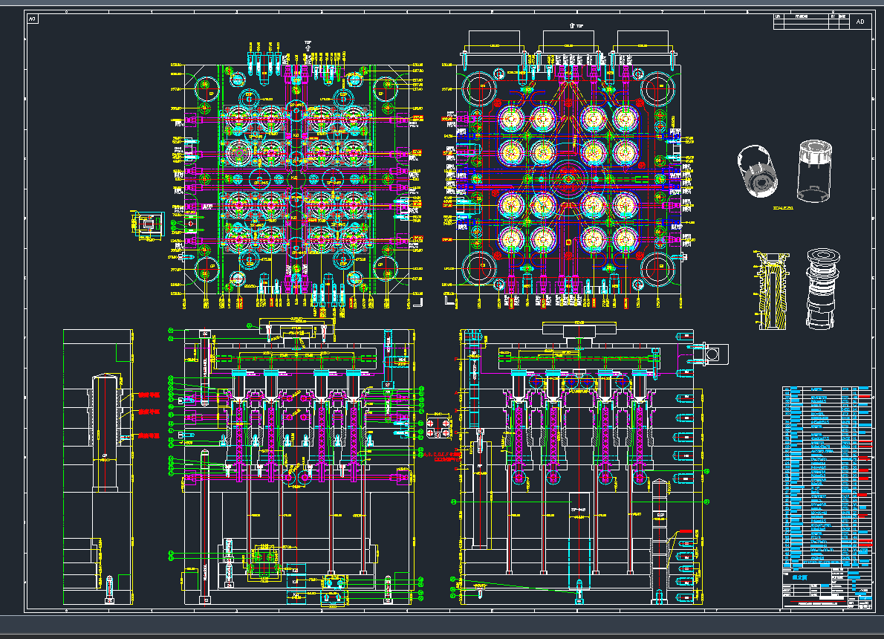
Task: Select the cylinder at the right section's top-right
Action: [711, 354]
